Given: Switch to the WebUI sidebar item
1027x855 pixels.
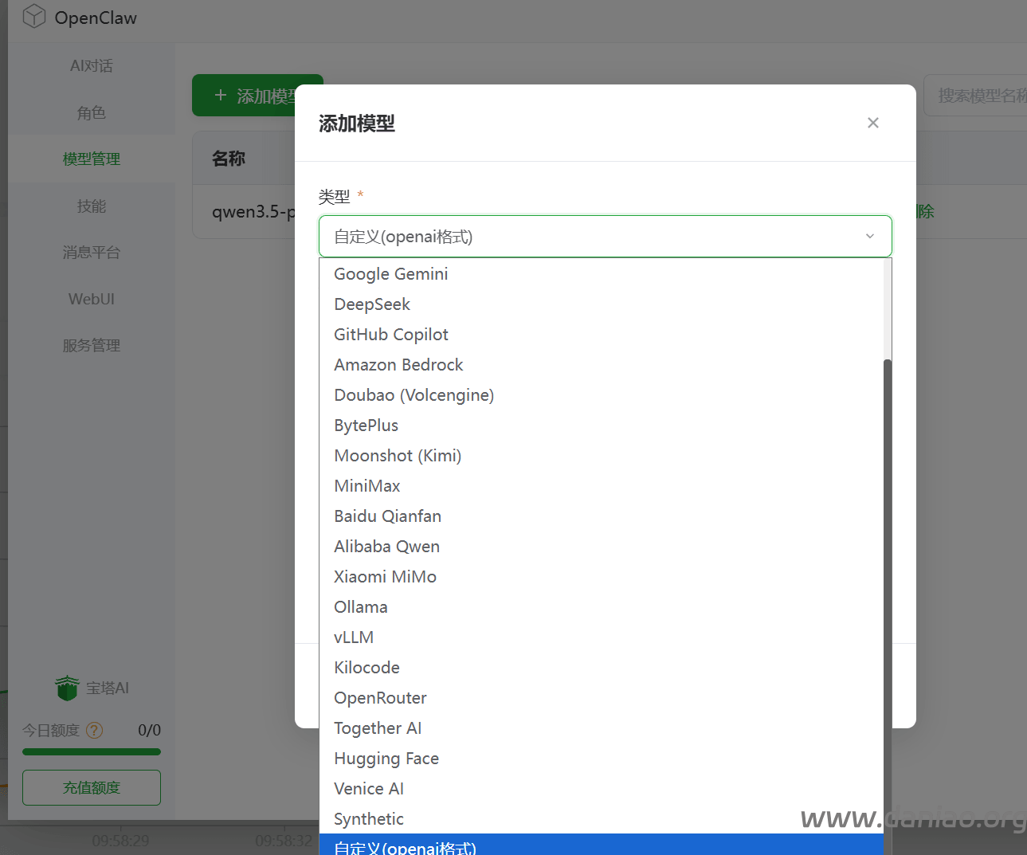Looking at the screenshot, I should tap(91, 299).
